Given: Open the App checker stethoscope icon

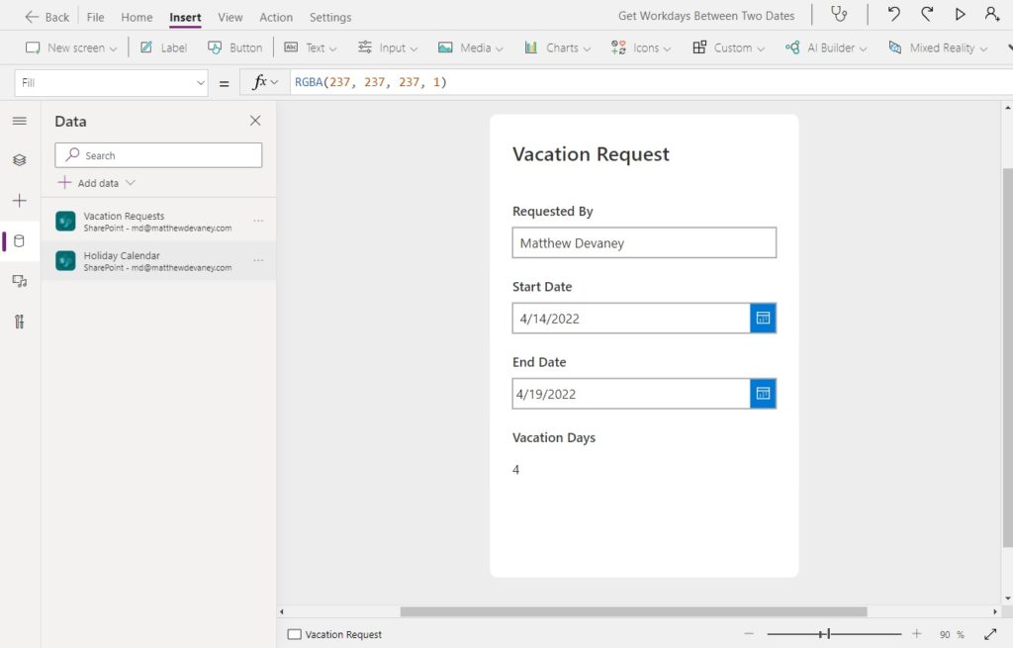Looking at the screenshot, I should [x=839, y=14].
